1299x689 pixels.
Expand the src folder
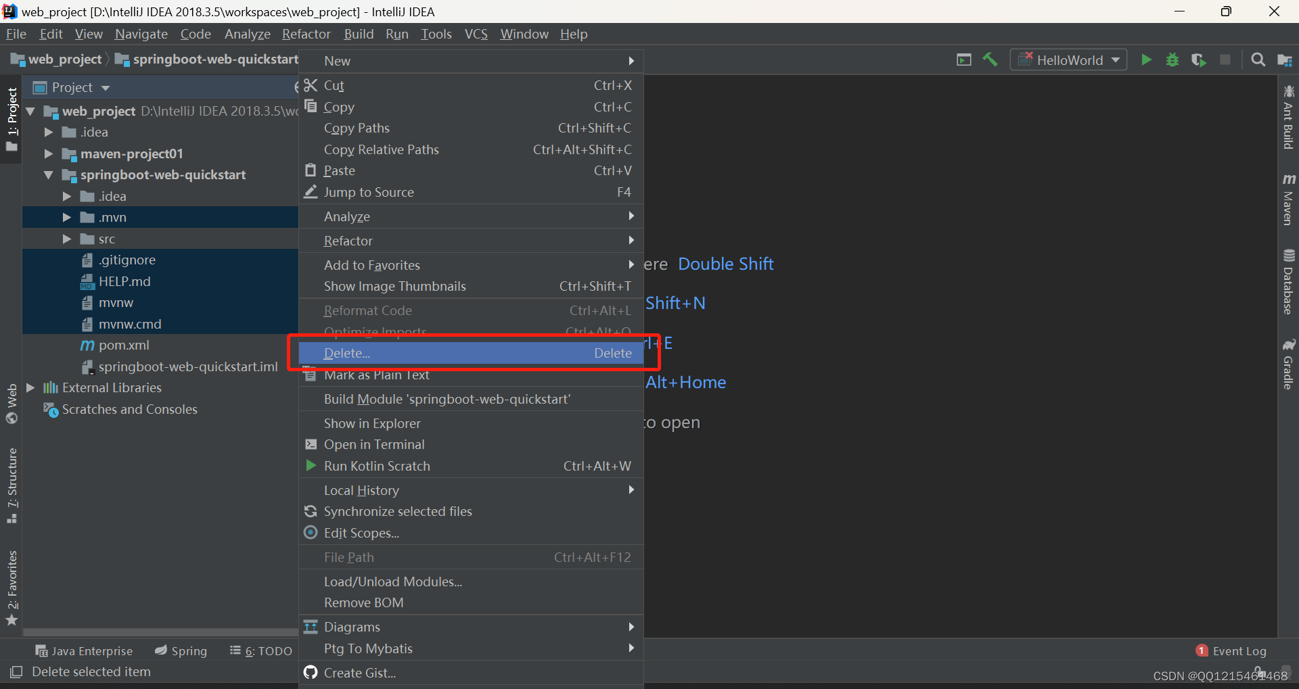coord(67,239)
